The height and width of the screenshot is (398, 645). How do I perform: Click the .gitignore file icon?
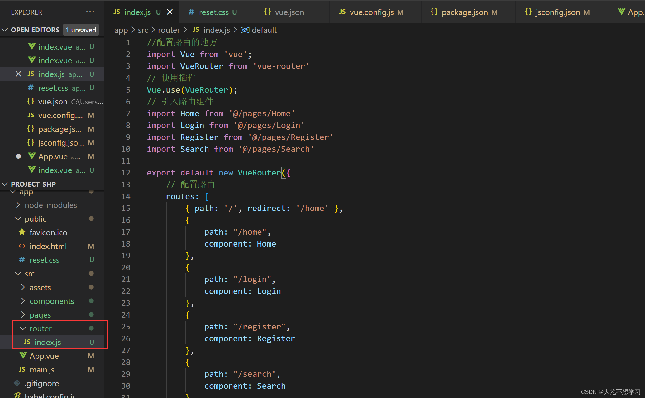(17, 383)
